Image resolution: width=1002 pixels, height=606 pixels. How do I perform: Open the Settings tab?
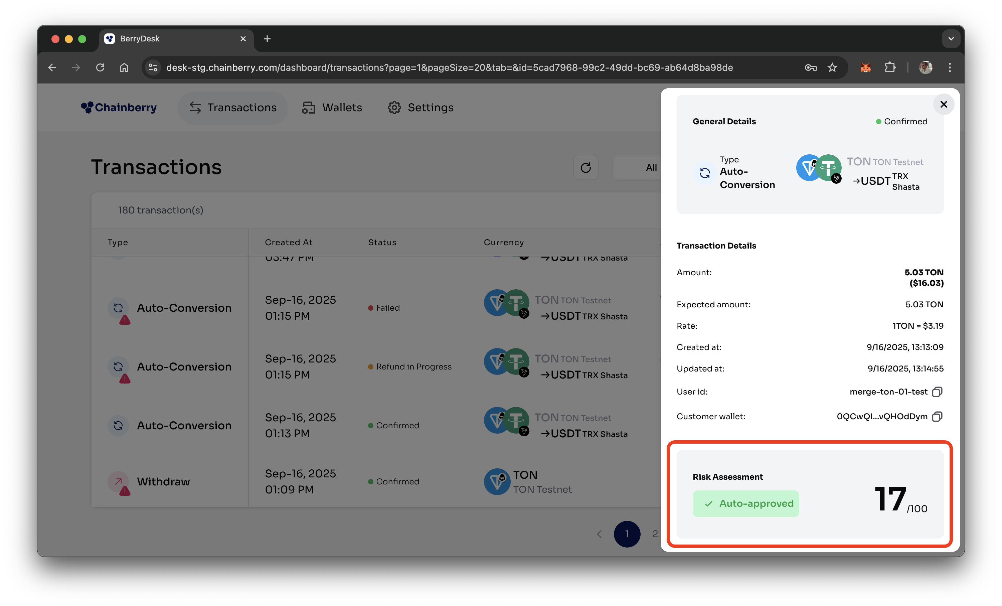[x=421, y=107]
